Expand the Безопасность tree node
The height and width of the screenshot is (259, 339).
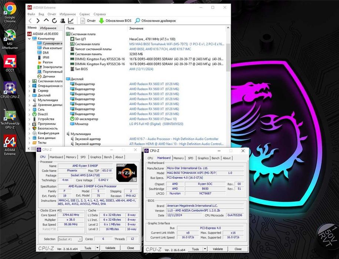click(x=29, y=128)
